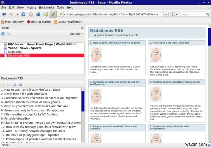
Task: Click the mark-as-read icon under Dedoimedo RSS
Action: [3, 84]
